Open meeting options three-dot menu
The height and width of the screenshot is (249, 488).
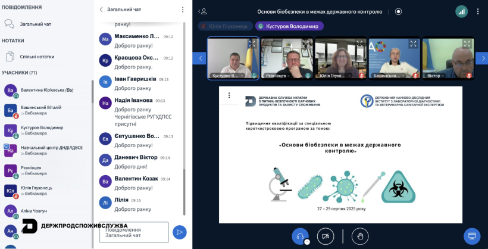[x=478, y=11]
